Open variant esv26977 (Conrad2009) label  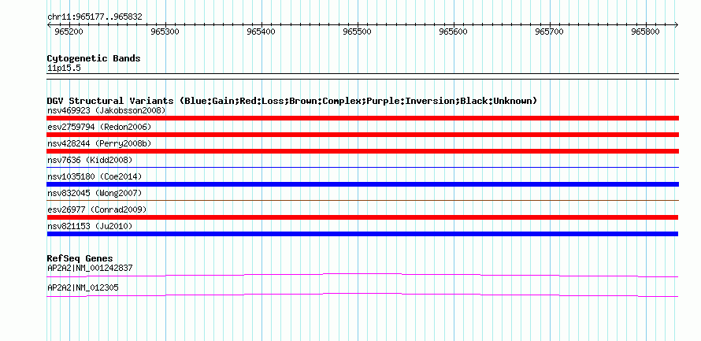pos(97,209)
